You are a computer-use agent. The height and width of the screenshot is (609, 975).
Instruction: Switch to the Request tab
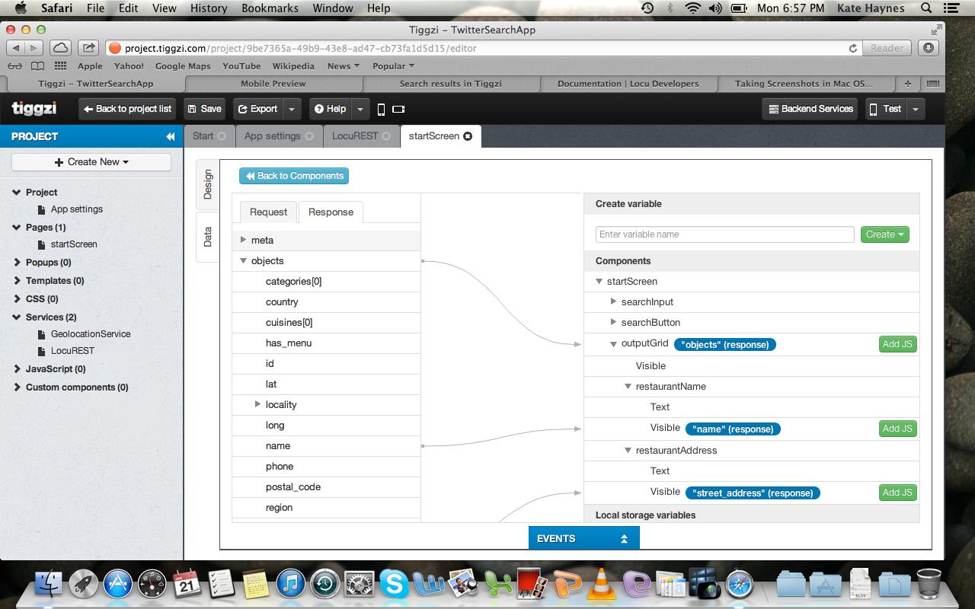pos(268,212)
